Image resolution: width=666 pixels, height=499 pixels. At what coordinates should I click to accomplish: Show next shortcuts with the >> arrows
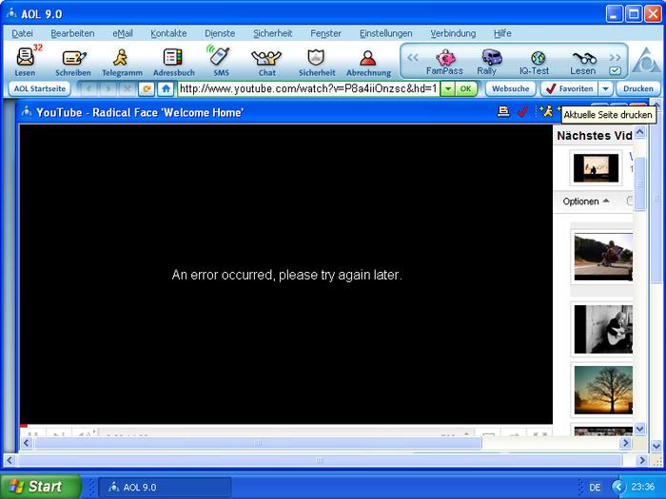(x=615, y=57)
